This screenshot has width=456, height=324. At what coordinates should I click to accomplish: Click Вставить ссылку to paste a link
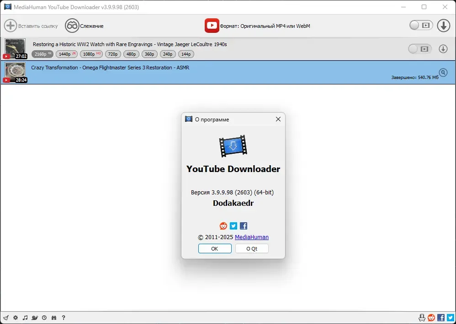tap(31, 26)
